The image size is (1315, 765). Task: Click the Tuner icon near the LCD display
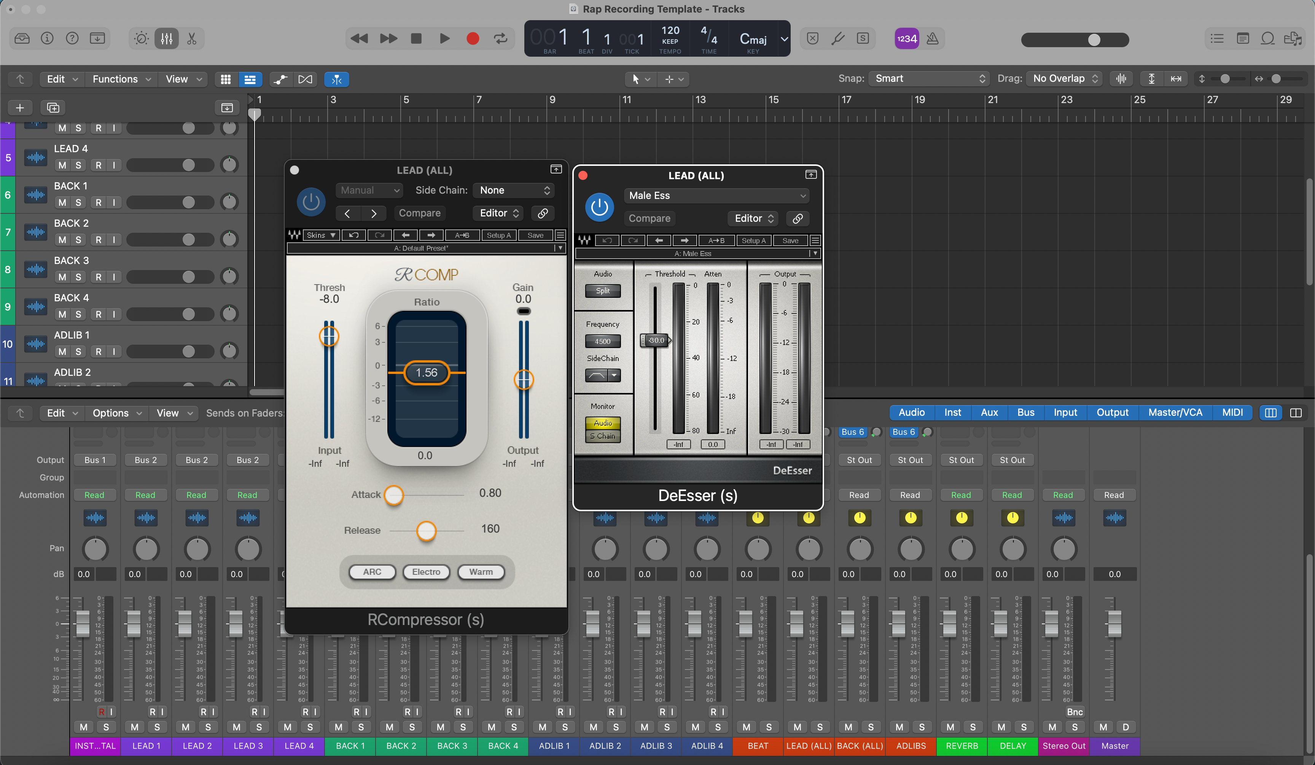pyautogui.click(x=838, y=38)
